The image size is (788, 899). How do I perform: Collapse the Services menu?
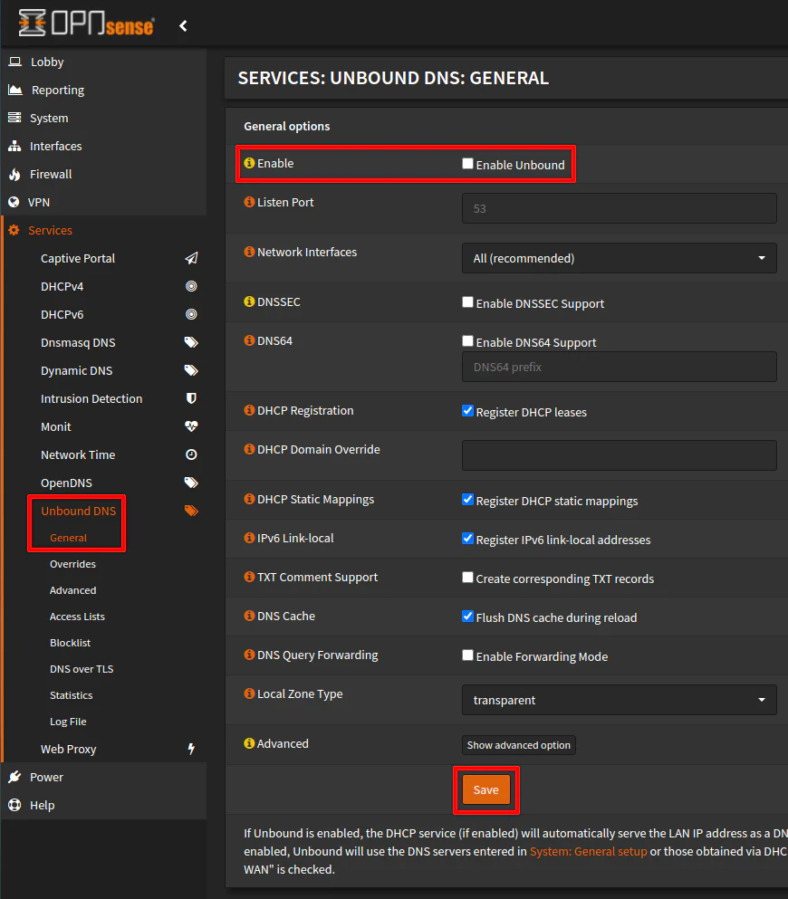(103, 230)
